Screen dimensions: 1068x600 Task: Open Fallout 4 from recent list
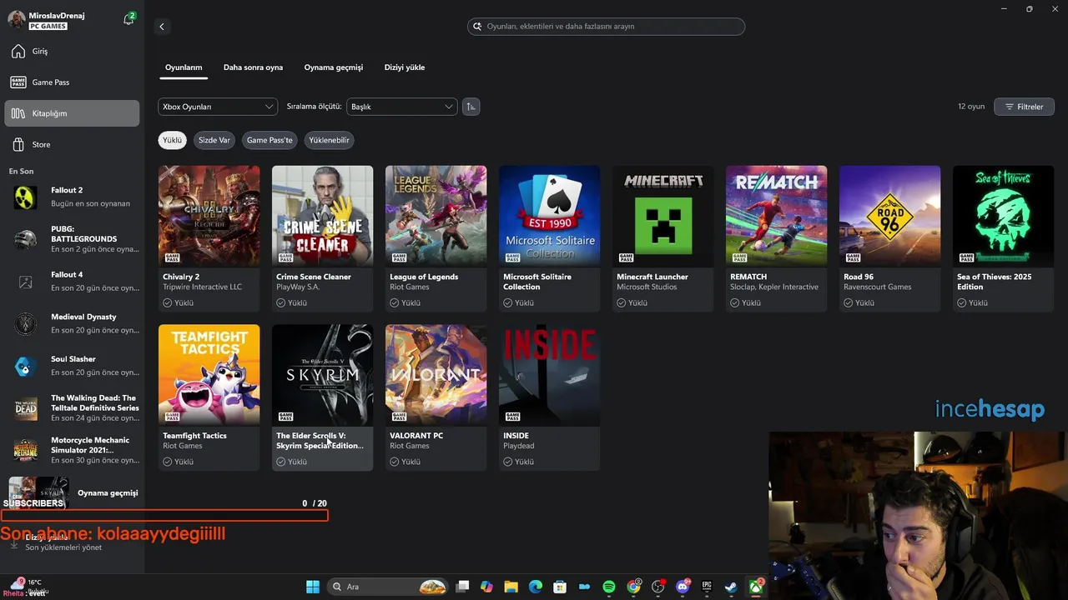click(x=73, y=282)
